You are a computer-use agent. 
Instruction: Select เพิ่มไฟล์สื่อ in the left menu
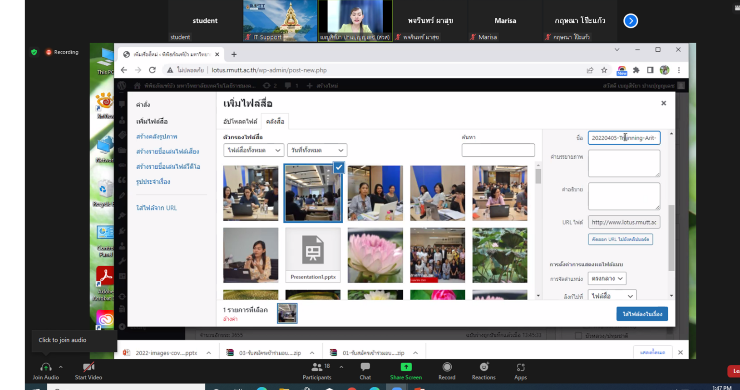pyautogui.click(x=152, y=122)
